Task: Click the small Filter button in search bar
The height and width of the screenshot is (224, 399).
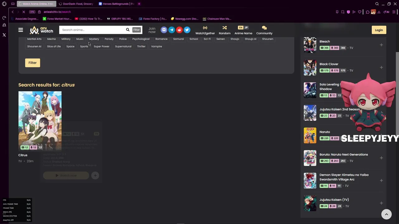Action: (137, 30)
